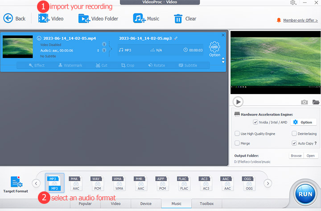The image size is (321, 211).
Task: Play the preview video
Action: (x=238, y=102)
